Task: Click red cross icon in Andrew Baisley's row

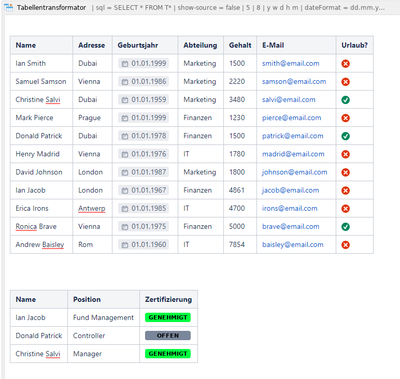Action: [x=346, y=245]
